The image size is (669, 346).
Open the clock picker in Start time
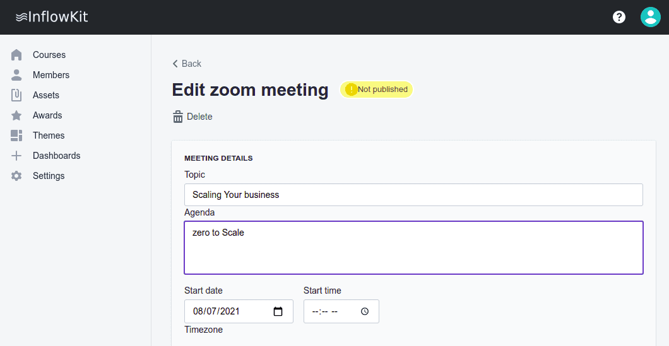click(x=365, y=311)
